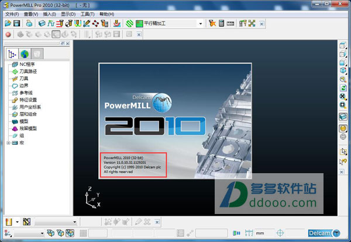351x242 pixels.
Task: Switch to the explorer tree tab
Action: click(x=12, y=54)
